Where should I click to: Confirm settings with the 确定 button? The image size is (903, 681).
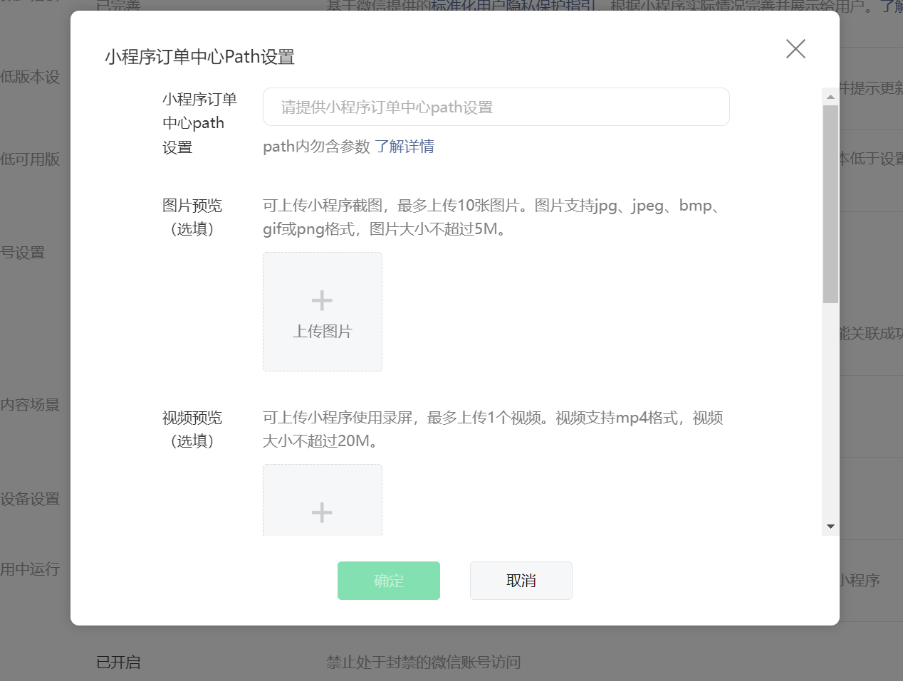point(388,580)
